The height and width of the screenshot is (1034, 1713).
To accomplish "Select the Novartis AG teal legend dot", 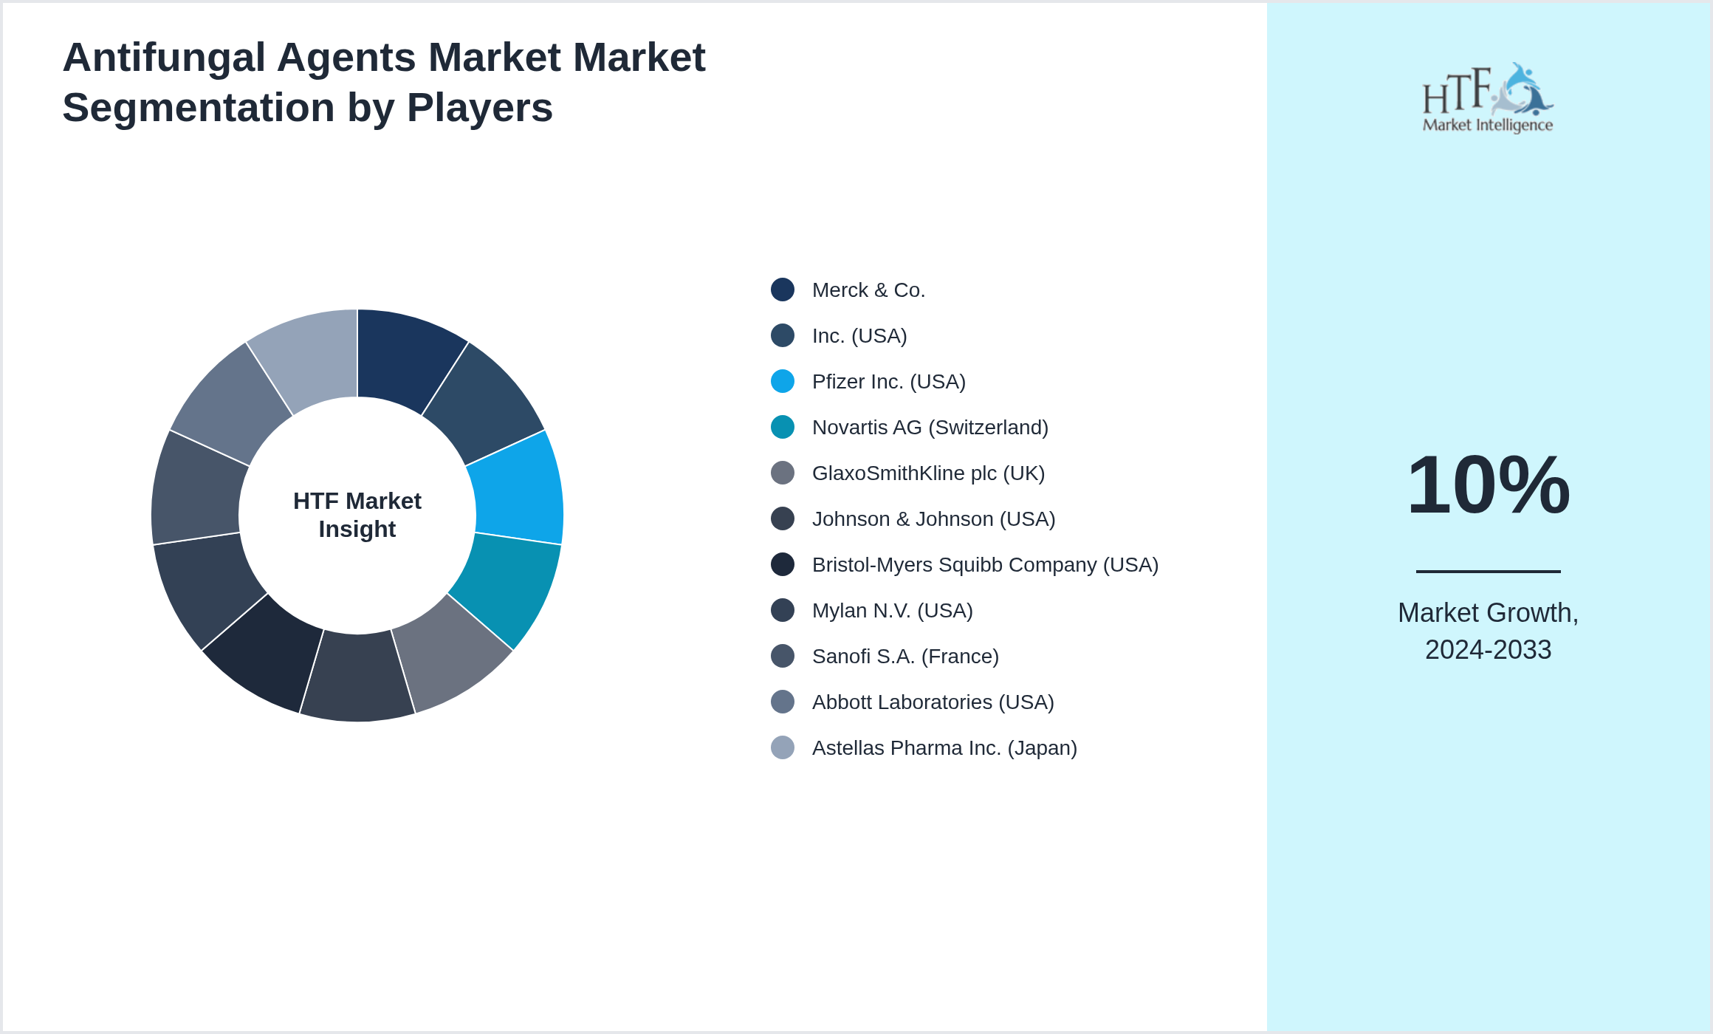I will [781, 428].
